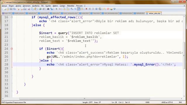Paste from clipboard toolbar icon
This screenshot has width=187, height=105.
point(36,9)
